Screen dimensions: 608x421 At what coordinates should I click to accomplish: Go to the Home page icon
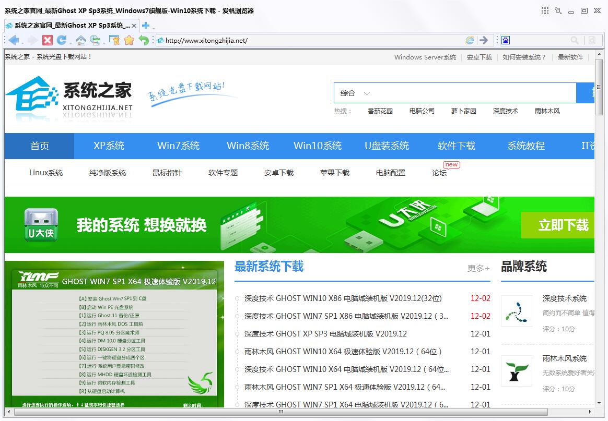tap(80, 40)
